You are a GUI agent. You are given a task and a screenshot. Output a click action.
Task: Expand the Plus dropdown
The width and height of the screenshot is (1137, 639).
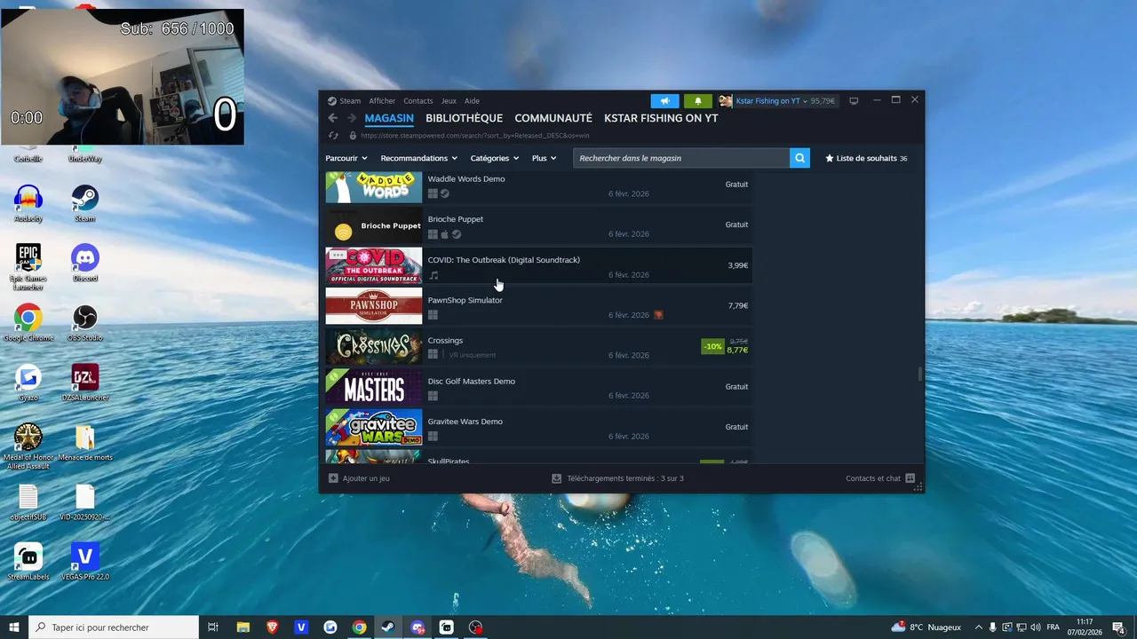coord(545,158)
